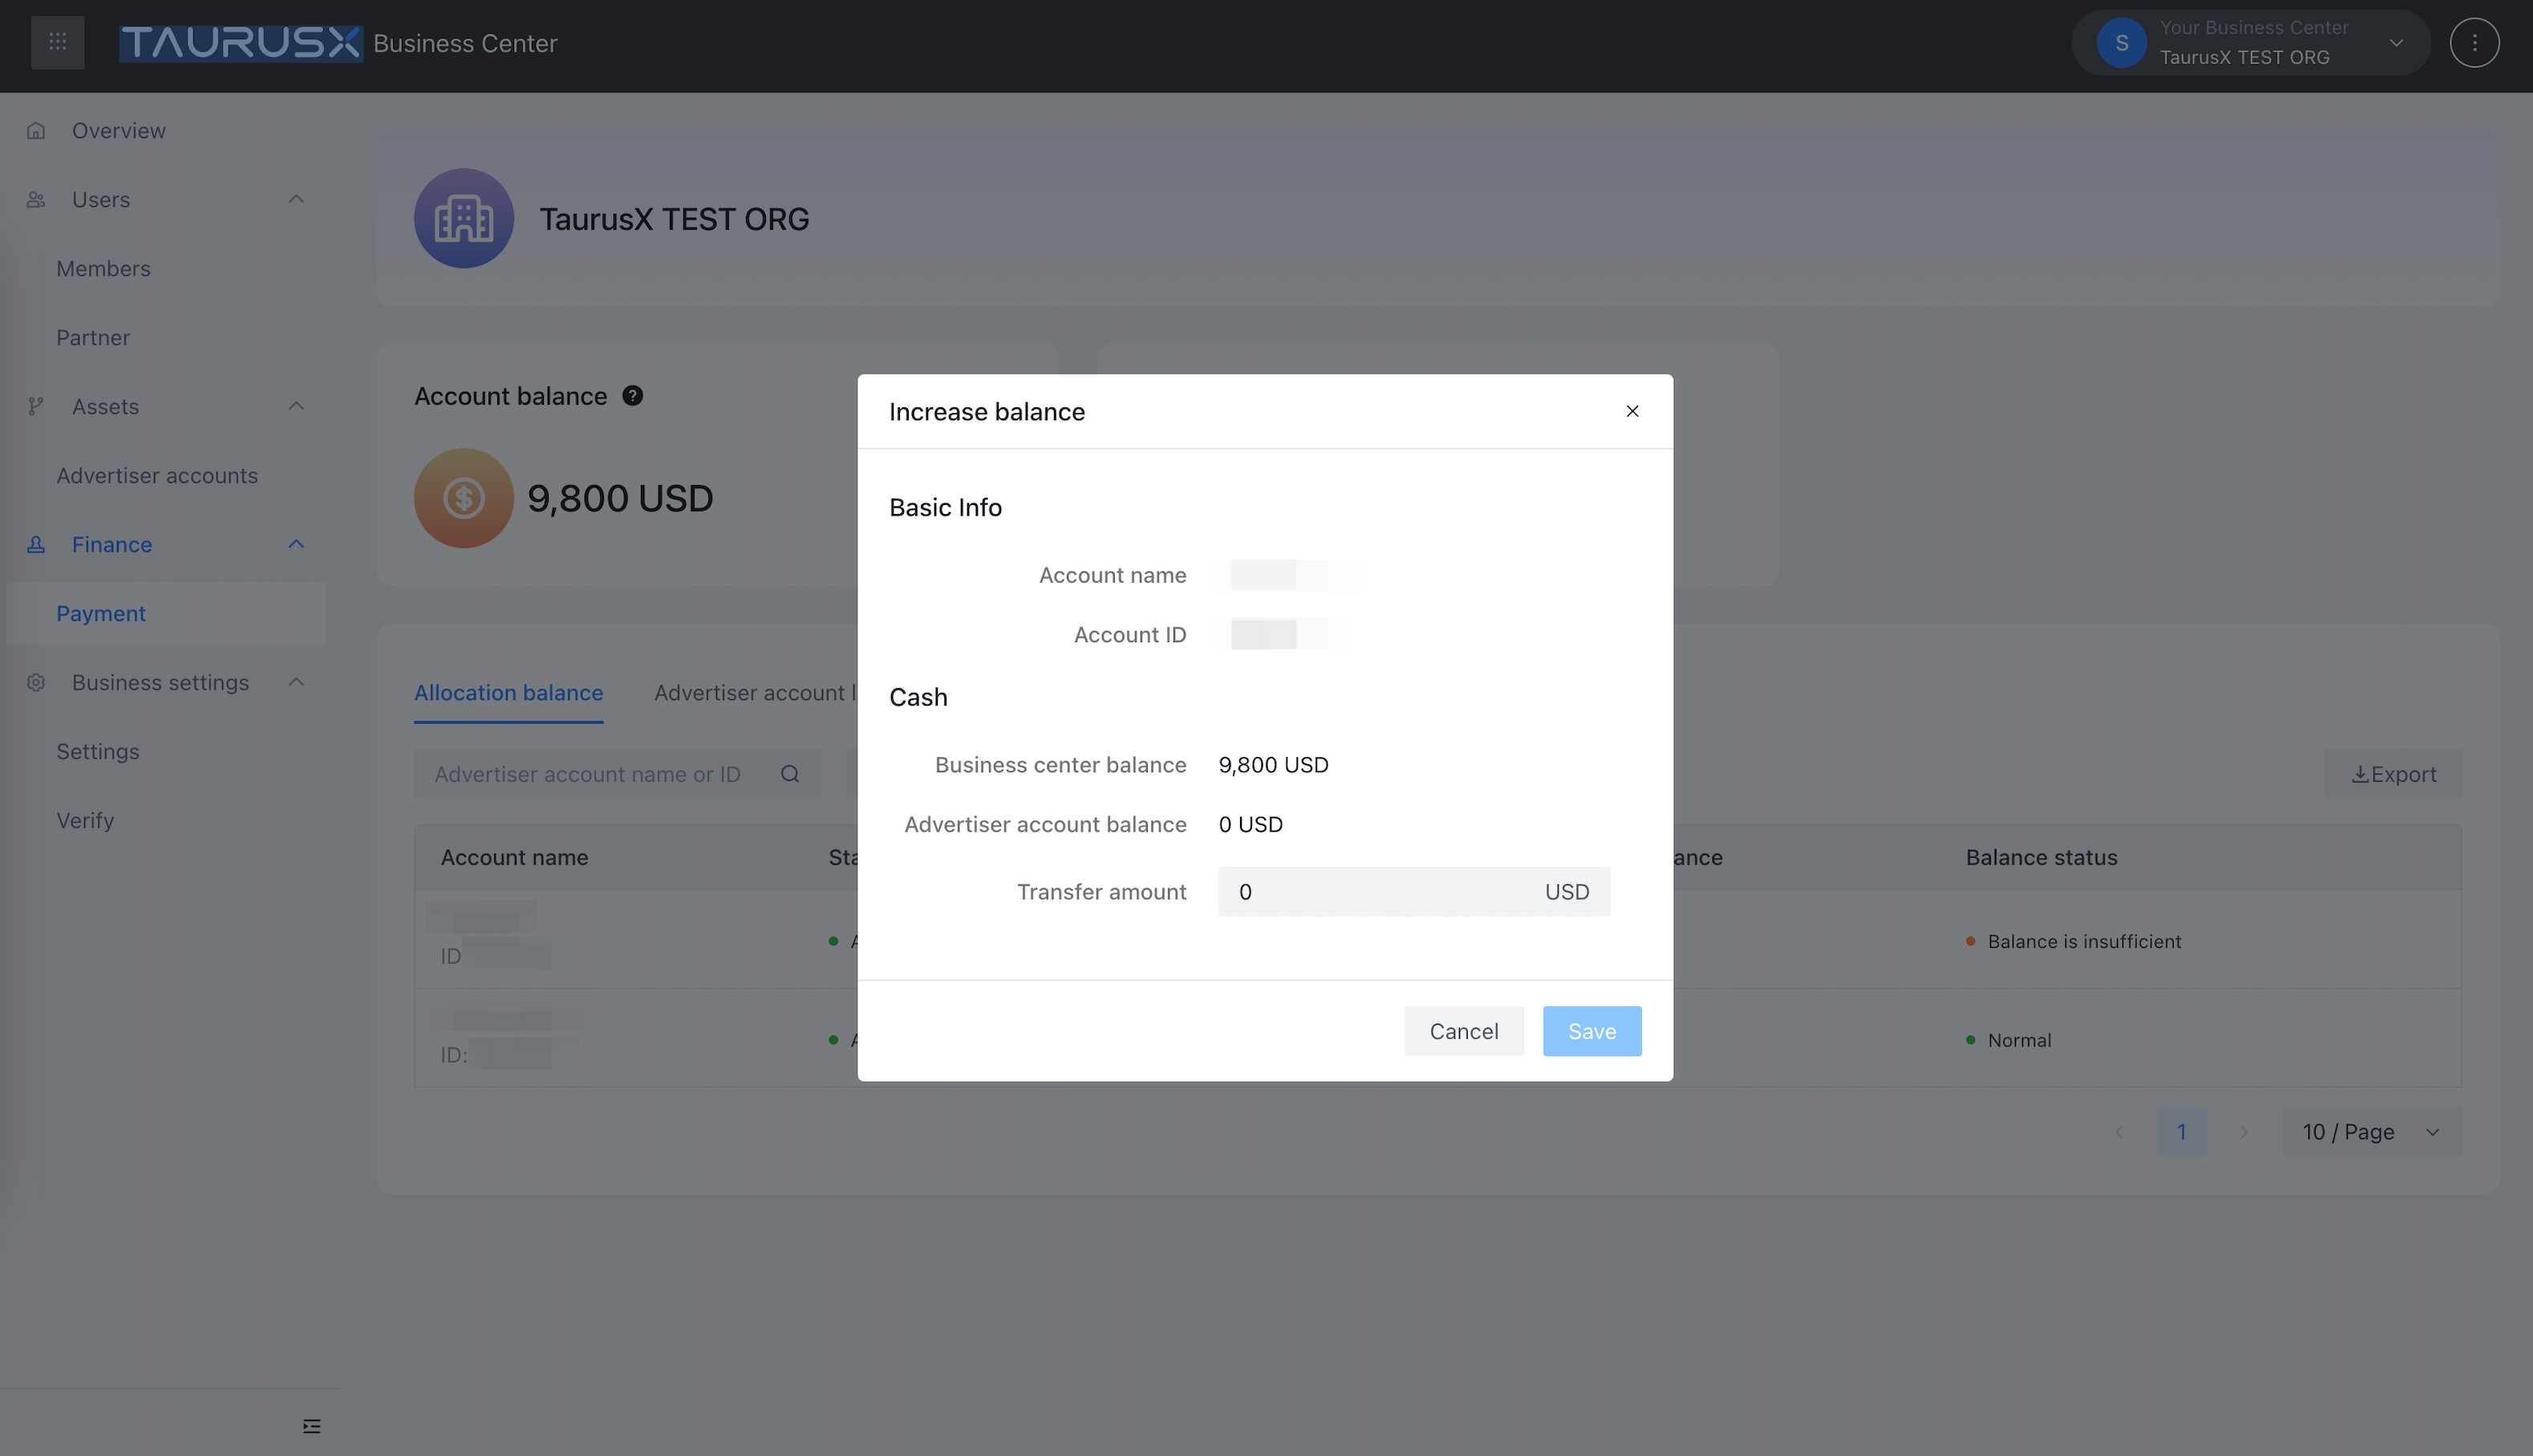
Task: Click the Overview home icon
Action: [x=36, y=131]
